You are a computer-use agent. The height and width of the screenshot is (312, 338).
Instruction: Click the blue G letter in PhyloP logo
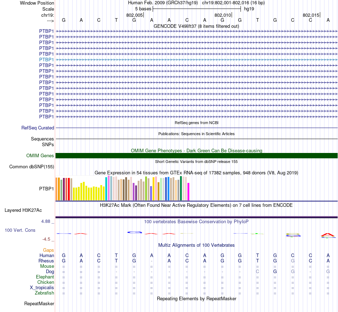pyautogui.click(x=134, y=232)
